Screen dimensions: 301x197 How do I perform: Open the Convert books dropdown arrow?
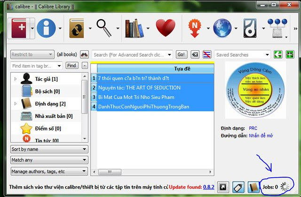click(x=90, y=28)
